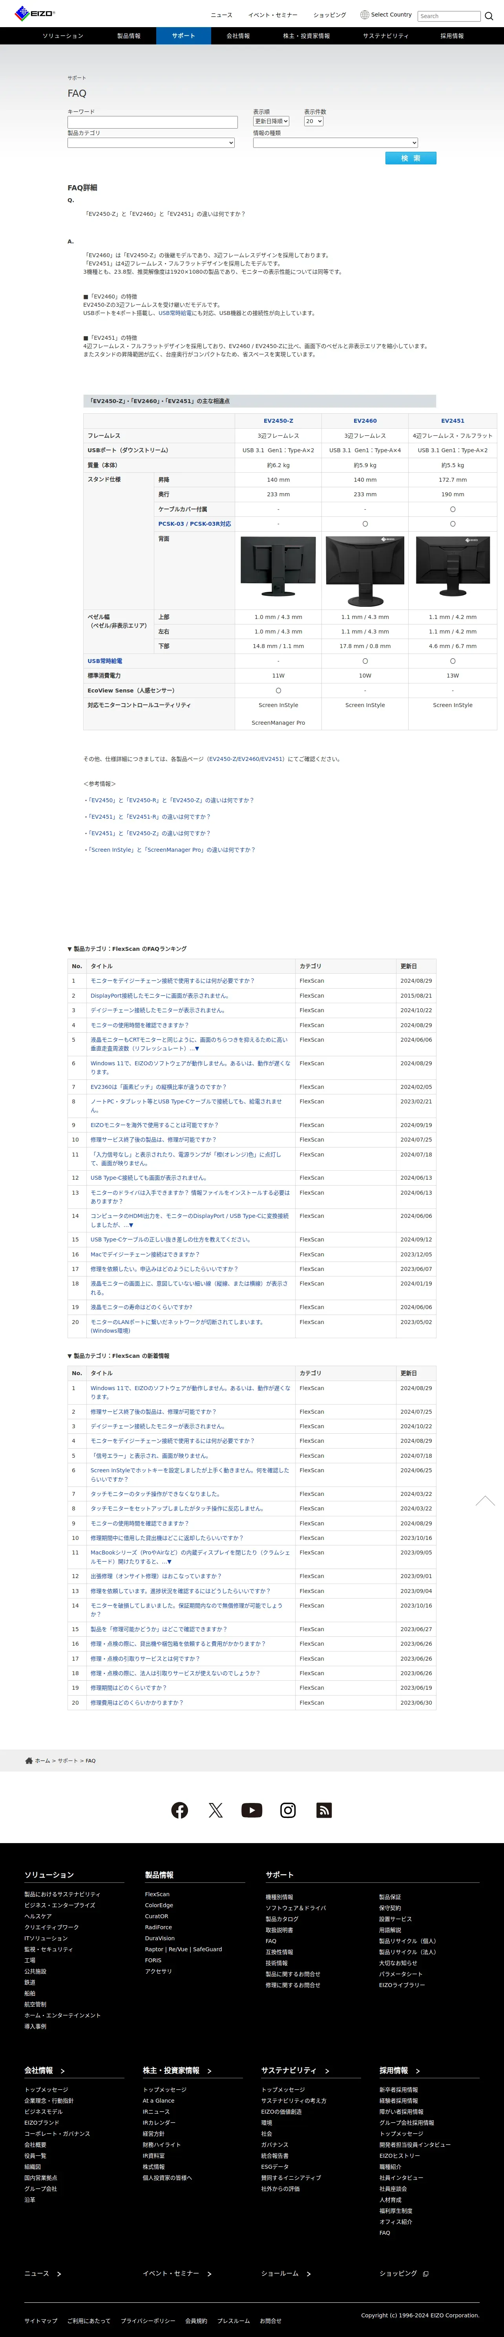This screenshot has width=504, height=2337.
Task: Open the 情報の種類 information type dropdown
Action: click(x=335, y=142)
